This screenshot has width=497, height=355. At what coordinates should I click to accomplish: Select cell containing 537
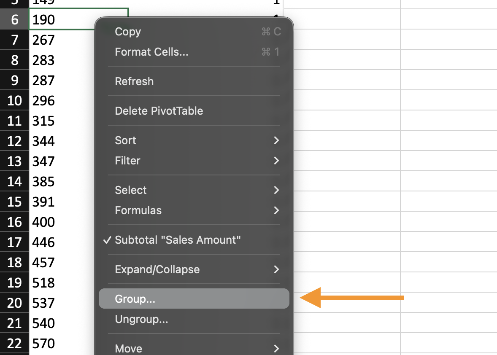pyautogui.click(x=59, y=303)
